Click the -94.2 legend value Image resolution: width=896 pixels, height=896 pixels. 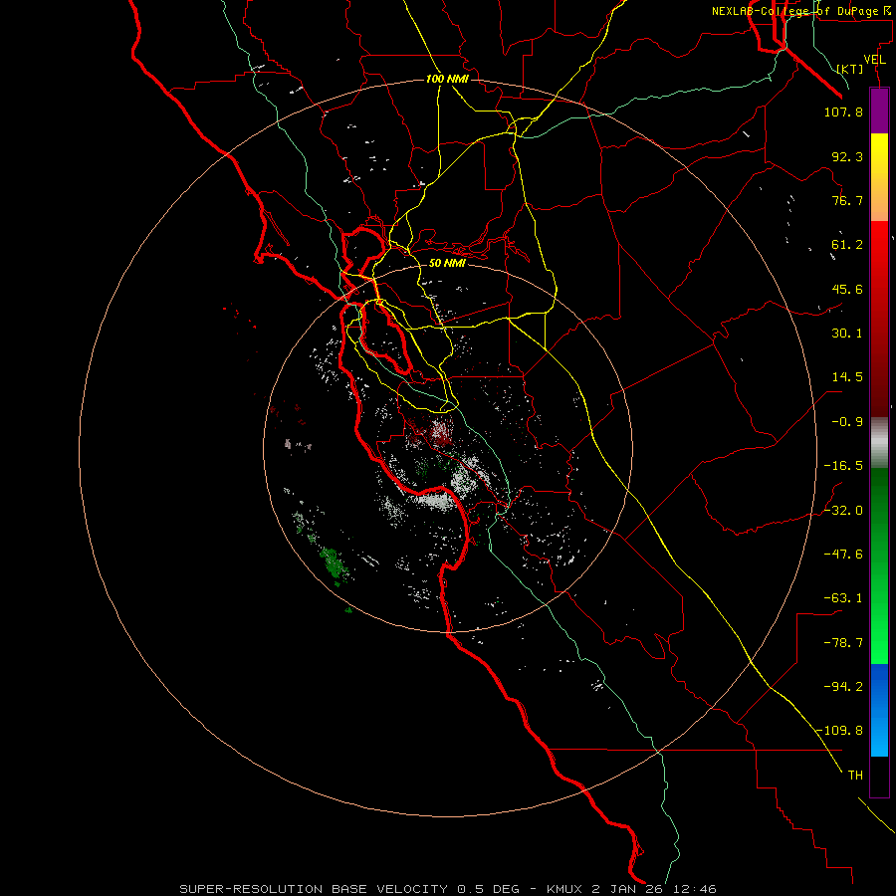[x=843, y=686]
